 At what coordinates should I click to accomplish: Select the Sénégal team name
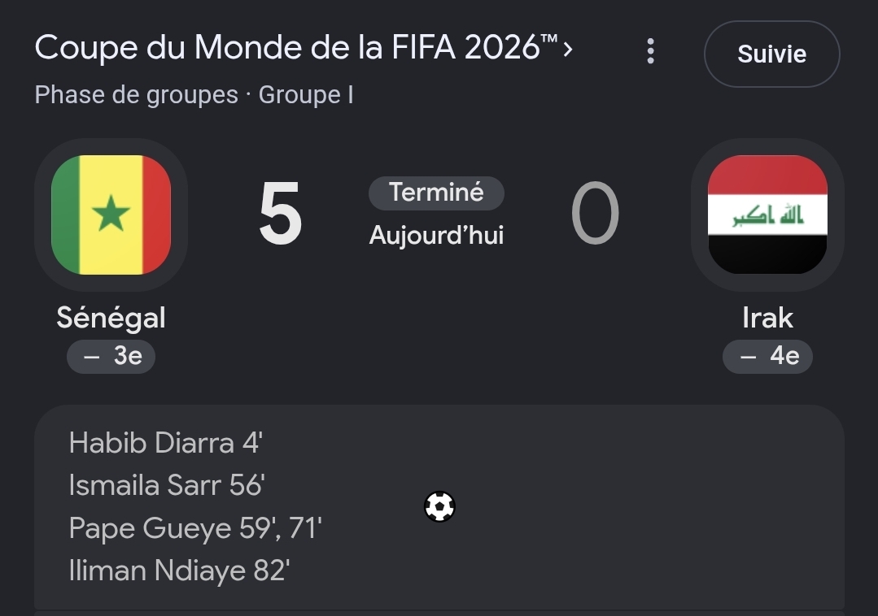pos(111,318)
